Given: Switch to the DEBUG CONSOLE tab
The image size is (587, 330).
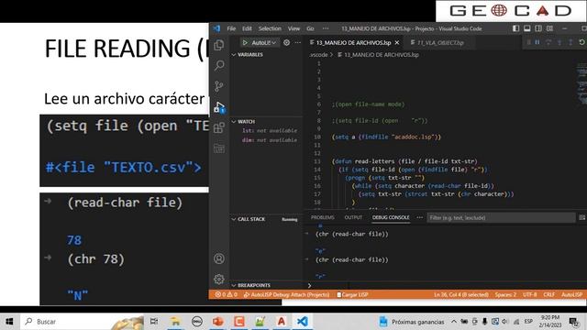Looking at the screenshot, I should coord(391,217).
